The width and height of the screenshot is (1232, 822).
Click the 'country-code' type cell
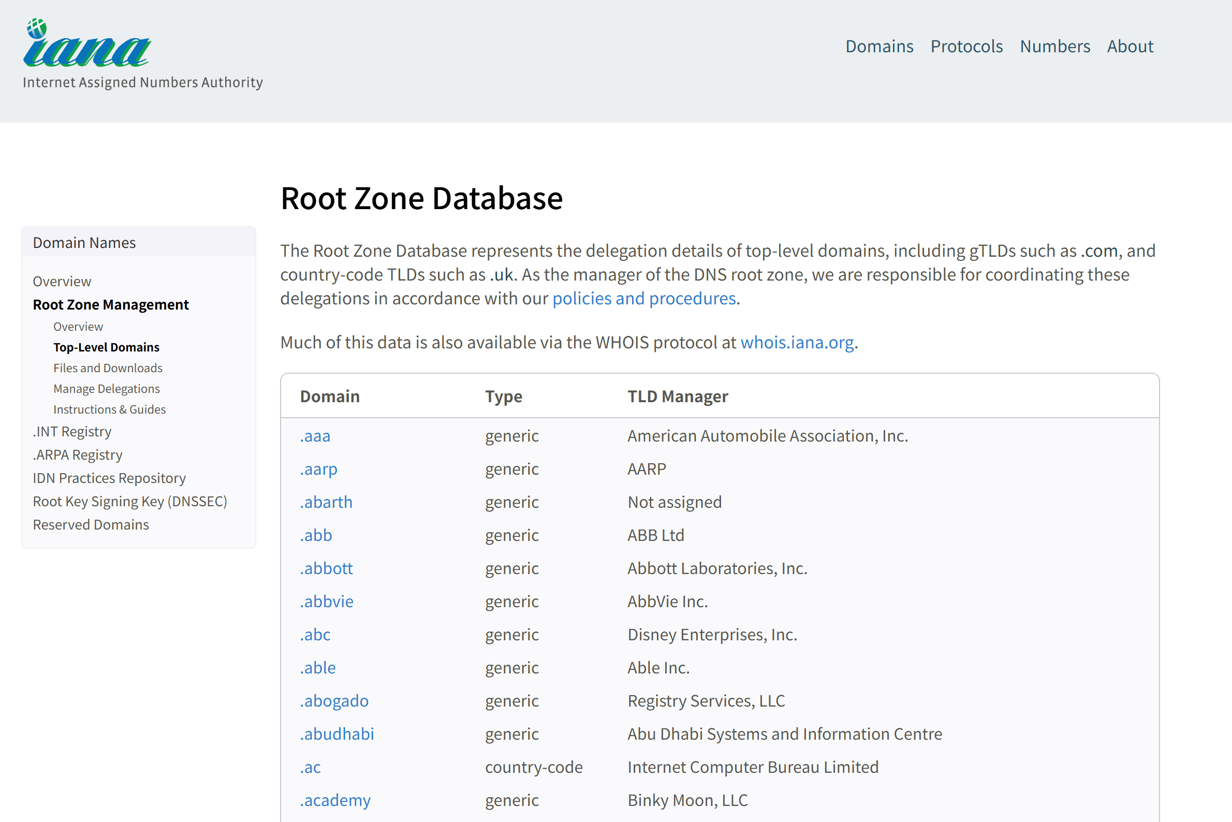pyautogui.click(x=534, y=767)
